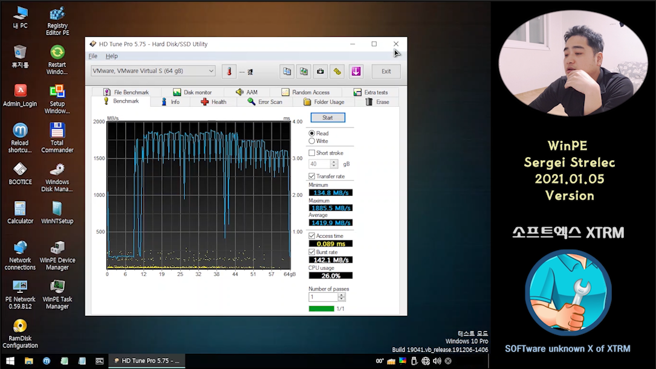Select the Write radio button

[x=312, y=141]
